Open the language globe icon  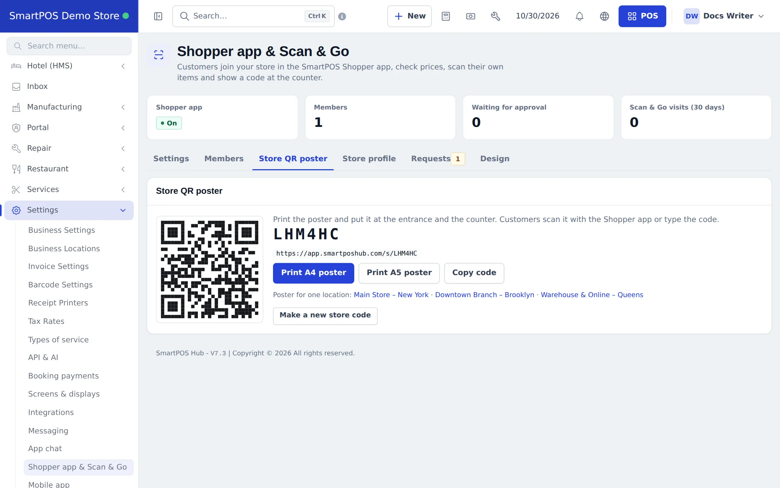pyautogui.click(x=604, y=16)
